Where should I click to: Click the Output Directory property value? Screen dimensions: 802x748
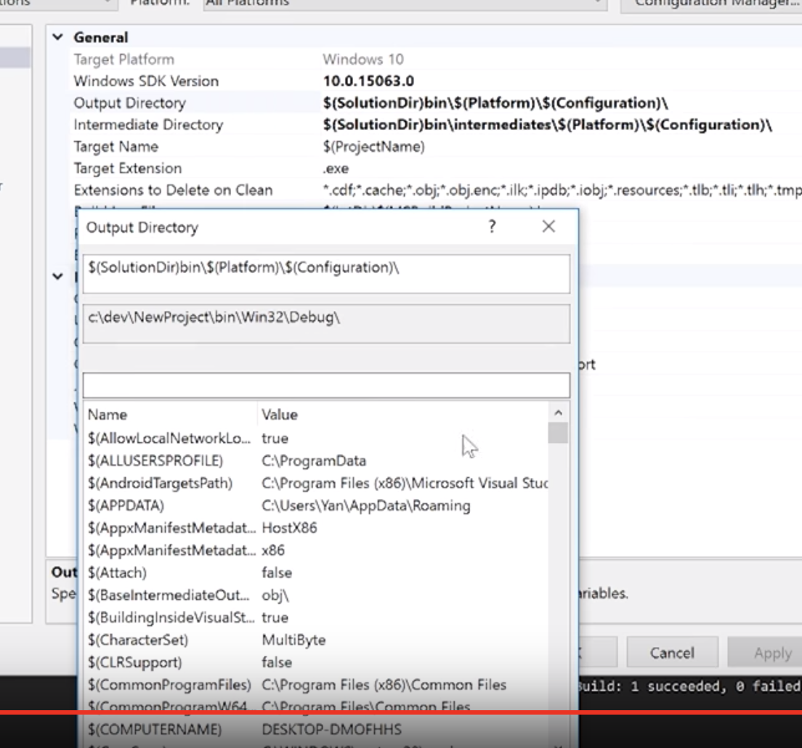click(495, 103)
